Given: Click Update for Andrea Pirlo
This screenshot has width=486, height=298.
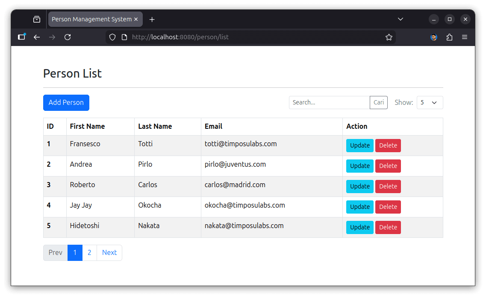Looking at the screenshot, I should click(x=359, y=166).
